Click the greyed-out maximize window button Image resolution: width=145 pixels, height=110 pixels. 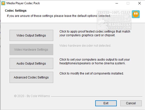coord(128,3)
